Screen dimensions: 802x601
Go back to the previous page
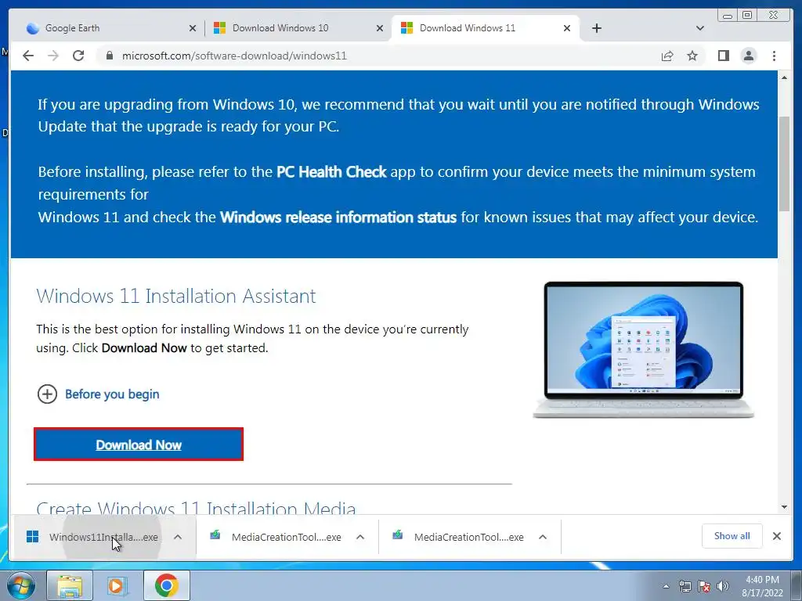coord(28,56)
